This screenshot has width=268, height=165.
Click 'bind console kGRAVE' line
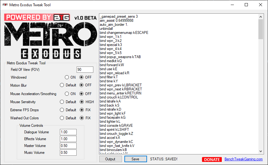pos(116,126)
